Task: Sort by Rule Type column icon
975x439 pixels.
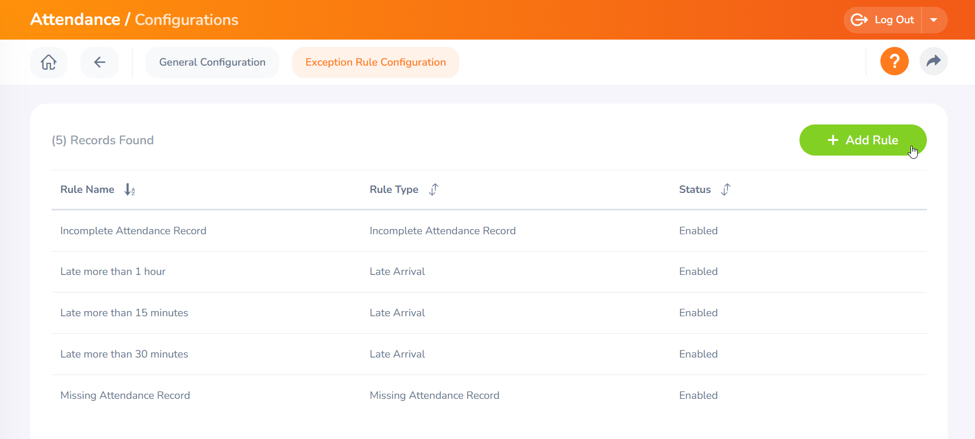Action: (x=434, y=190)
